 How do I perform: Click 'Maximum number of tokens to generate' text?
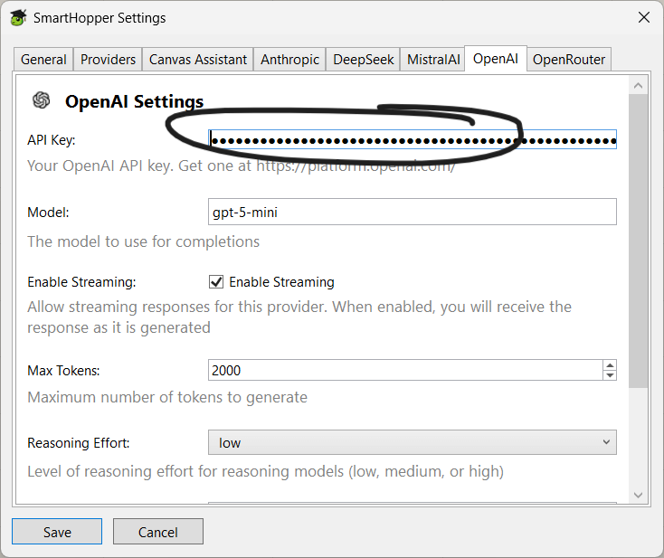click(167, 398)
